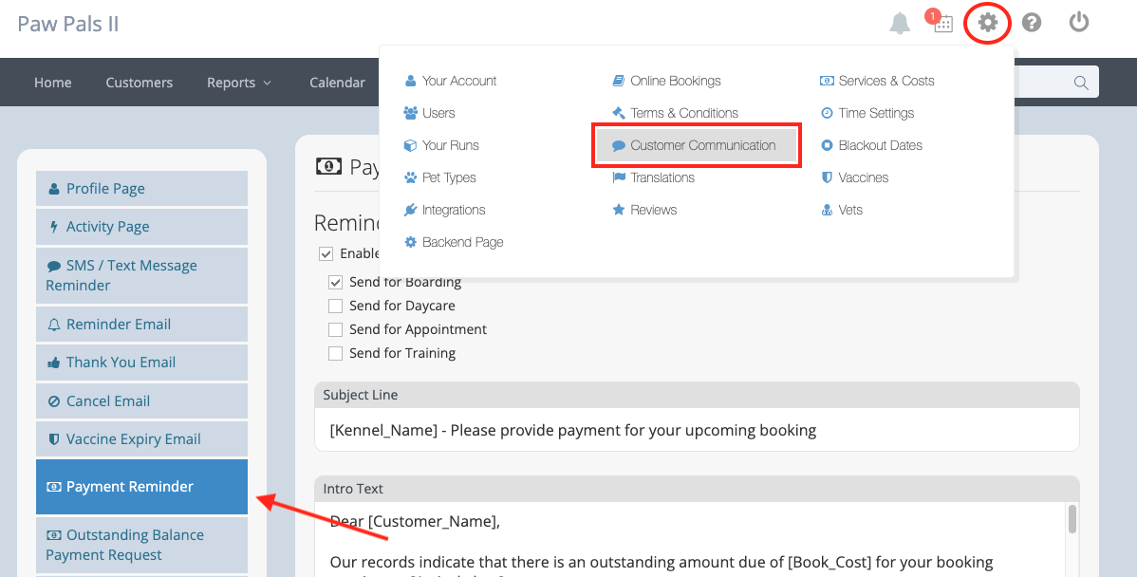The width and height of the screenshot is (1137, 577).
Task: Open Profile Page in sidebar
Action: [x=142, y=189]
